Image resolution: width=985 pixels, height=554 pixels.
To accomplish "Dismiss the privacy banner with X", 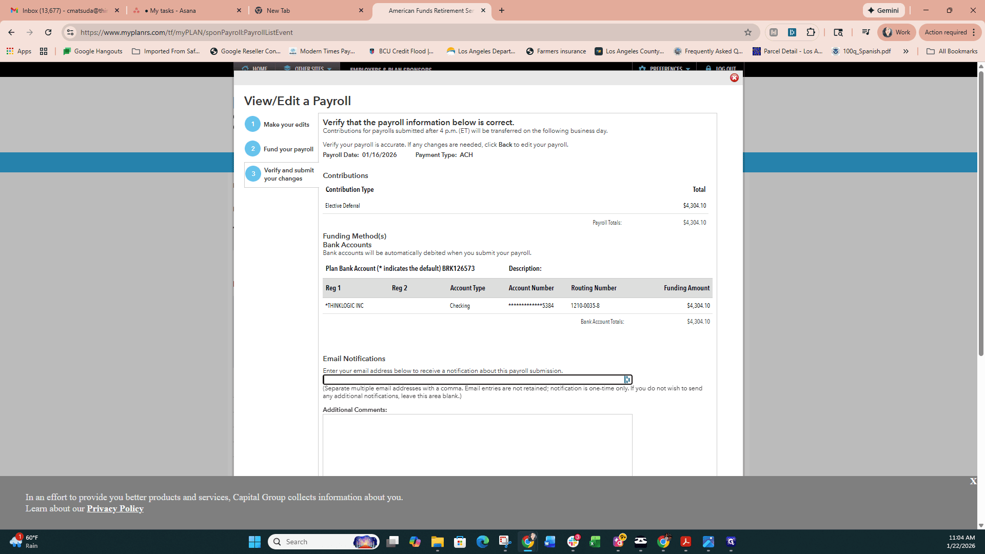I will click(x=973, y=481).
